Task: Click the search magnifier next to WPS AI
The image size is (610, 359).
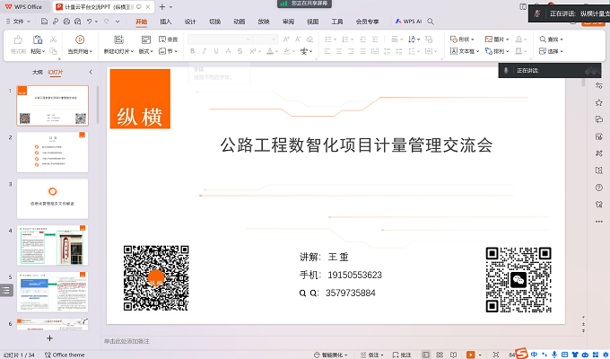Action: click(431, 22)
